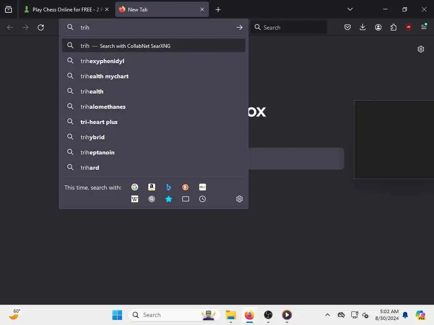Open the Firefox application menu

(x=424, y=27)
